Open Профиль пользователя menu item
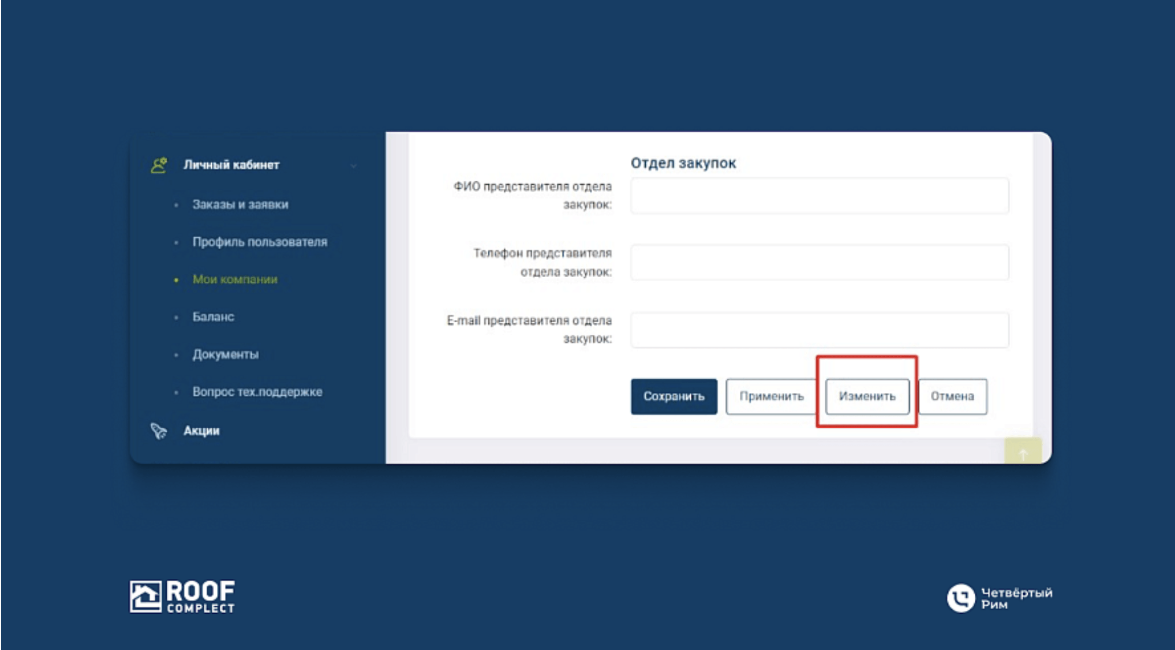This screenshot has height=650, width=1175. (260, 242)
